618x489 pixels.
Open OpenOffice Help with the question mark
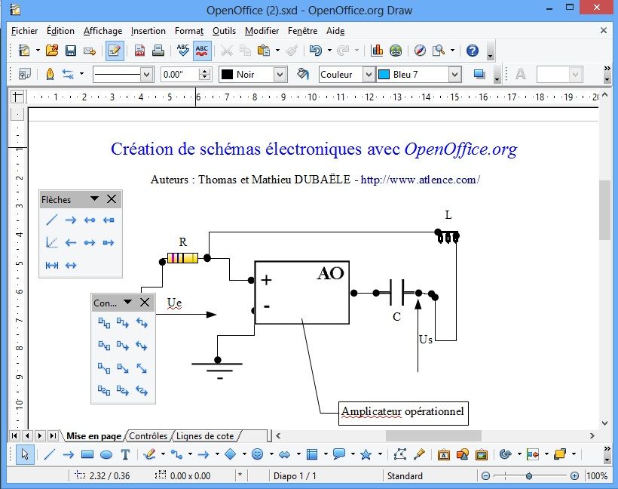coord(473,51)
